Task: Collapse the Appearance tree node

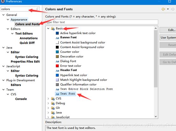Action: 8,20
